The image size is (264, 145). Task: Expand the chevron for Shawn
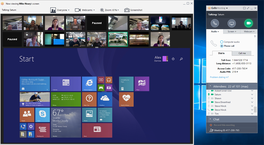[252, 98]
